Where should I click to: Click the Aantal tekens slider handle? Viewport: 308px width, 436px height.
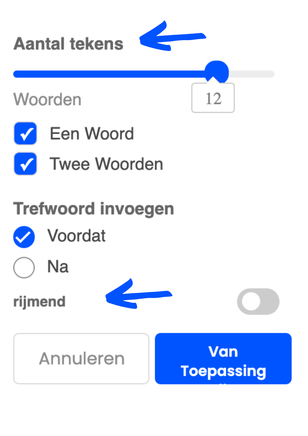point(216,72)
